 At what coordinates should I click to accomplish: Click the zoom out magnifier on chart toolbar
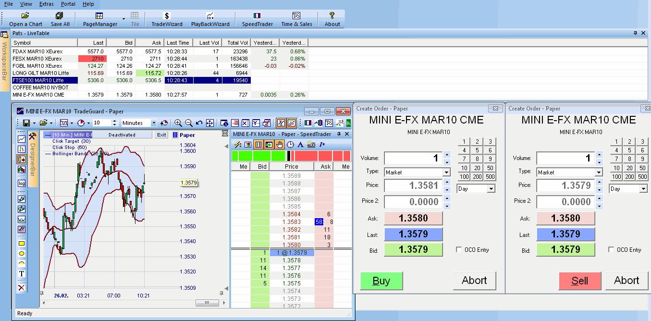pyautogui.click(x=189, y=123)
